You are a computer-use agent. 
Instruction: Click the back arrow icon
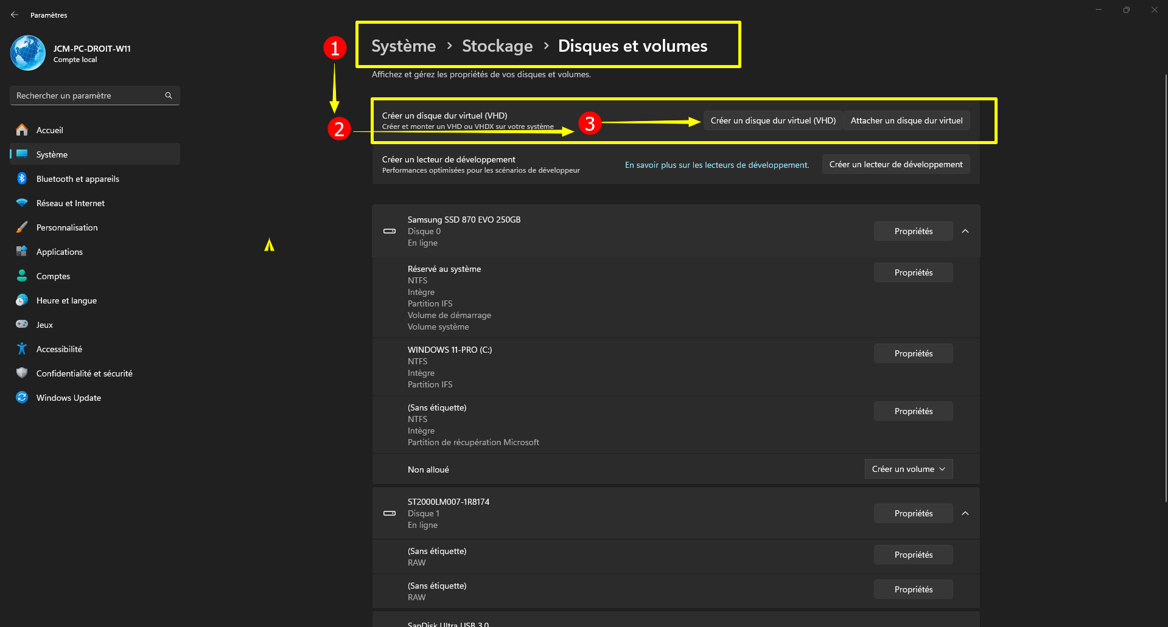pyautogui.click(x=15, y=15)
